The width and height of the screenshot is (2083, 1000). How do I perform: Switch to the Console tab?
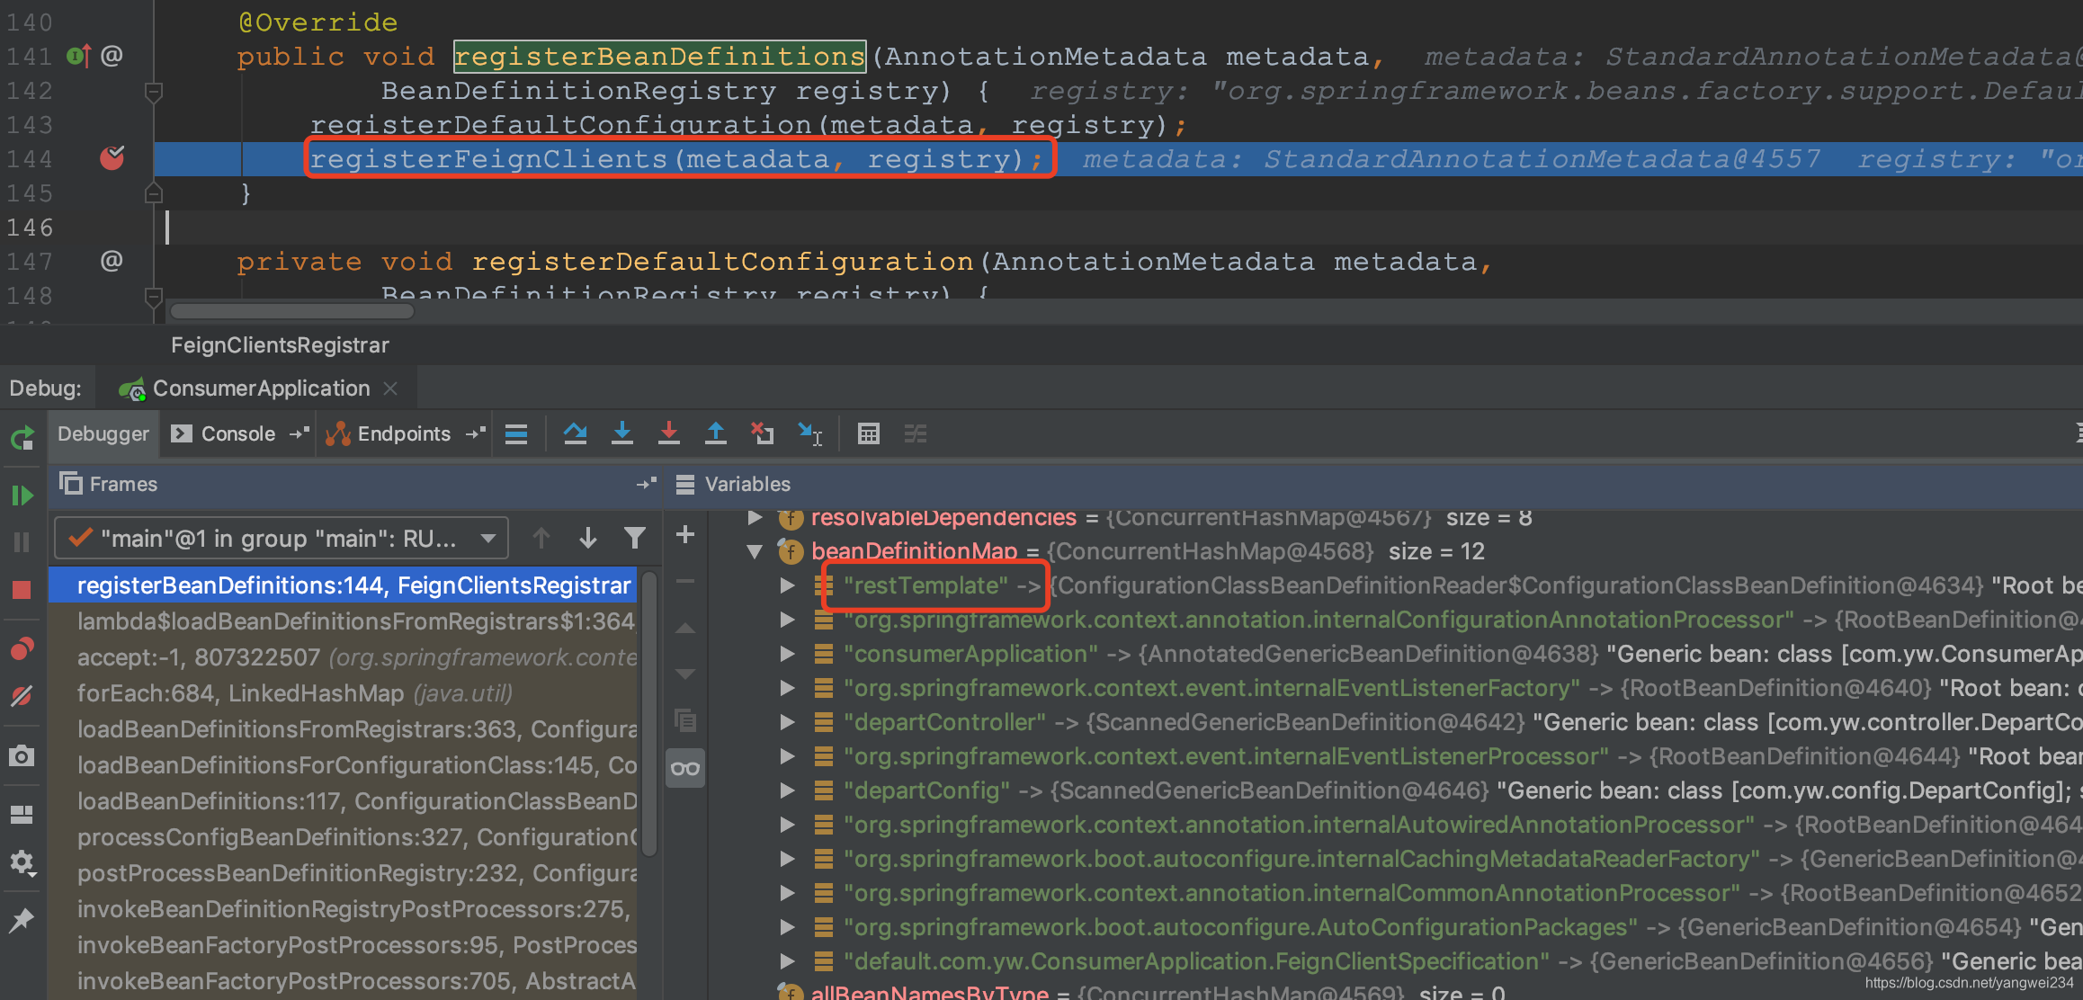click(x=237, y=434)
